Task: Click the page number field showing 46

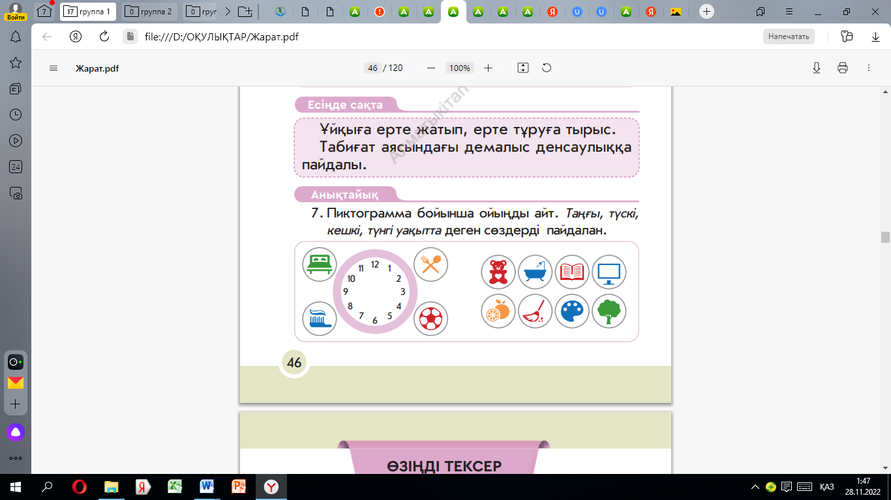Action: pos(372,68)
